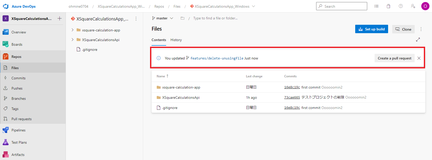Open commit 73cae665 link
This screenshot has height=160, width=432.
(292, 97)
